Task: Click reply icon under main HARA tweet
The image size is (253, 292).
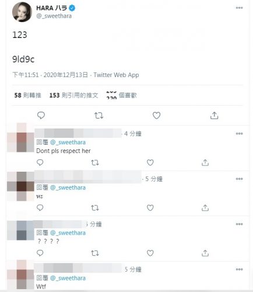Action: 41,116
